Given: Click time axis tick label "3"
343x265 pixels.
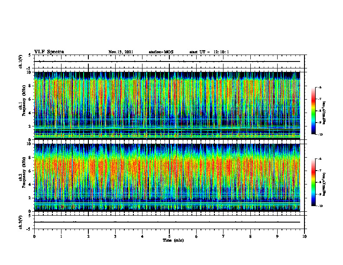Looking at the screenshot, I should point(115,236).
